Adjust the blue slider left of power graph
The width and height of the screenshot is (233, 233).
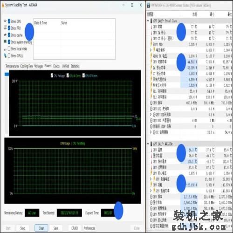point(7,74)
